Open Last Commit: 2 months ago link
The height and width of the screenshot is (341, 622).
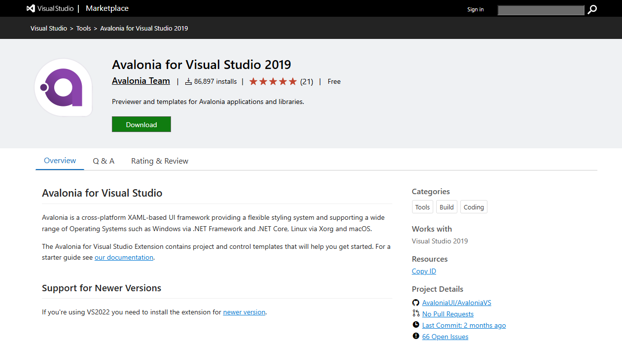point(464,325)
